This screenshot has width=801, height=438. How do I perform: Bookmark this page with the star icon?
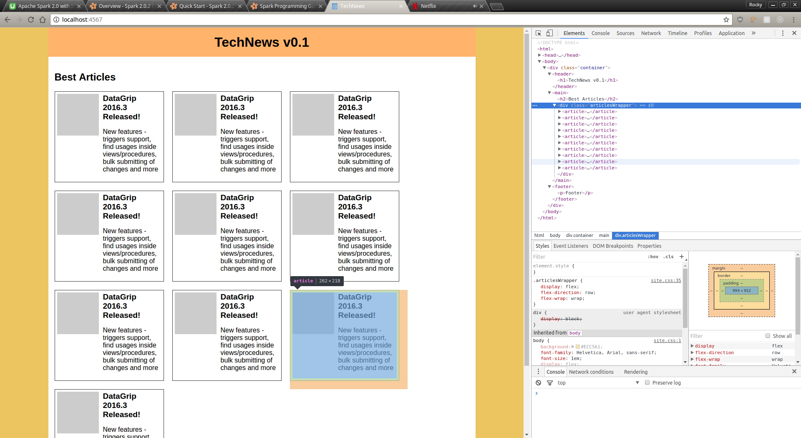(726, 20)
